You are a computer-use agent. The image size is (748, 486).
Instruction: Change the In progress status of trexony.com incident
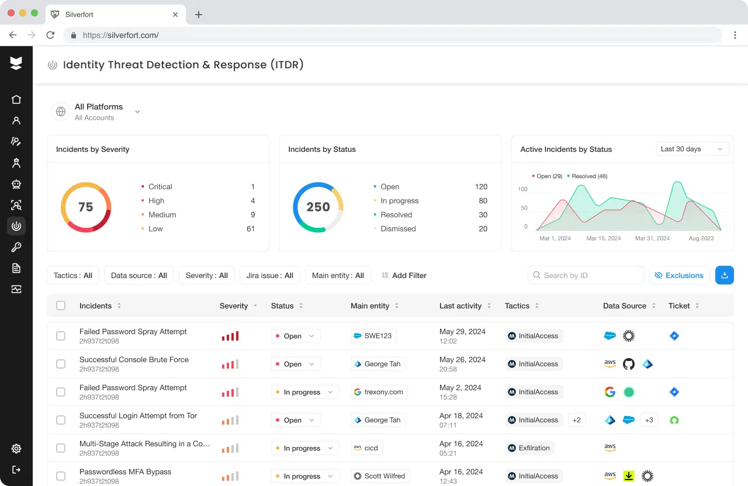click(x=305, y=392)
